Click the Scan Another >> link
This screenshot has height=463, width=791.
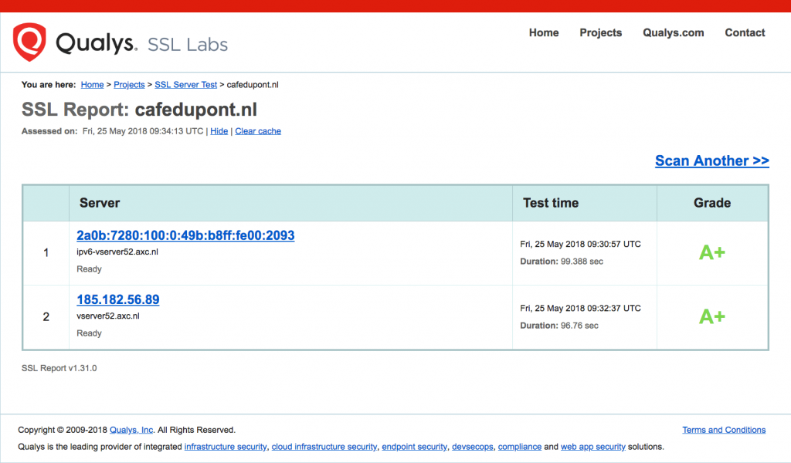click(x=711, y=161)
